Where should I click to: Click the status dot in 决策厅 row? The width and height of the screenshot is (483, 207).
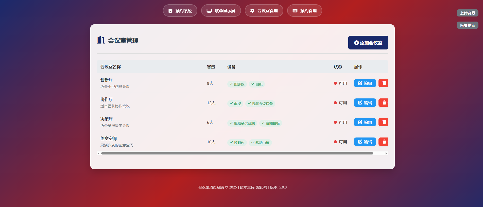[x=335, y=122]
